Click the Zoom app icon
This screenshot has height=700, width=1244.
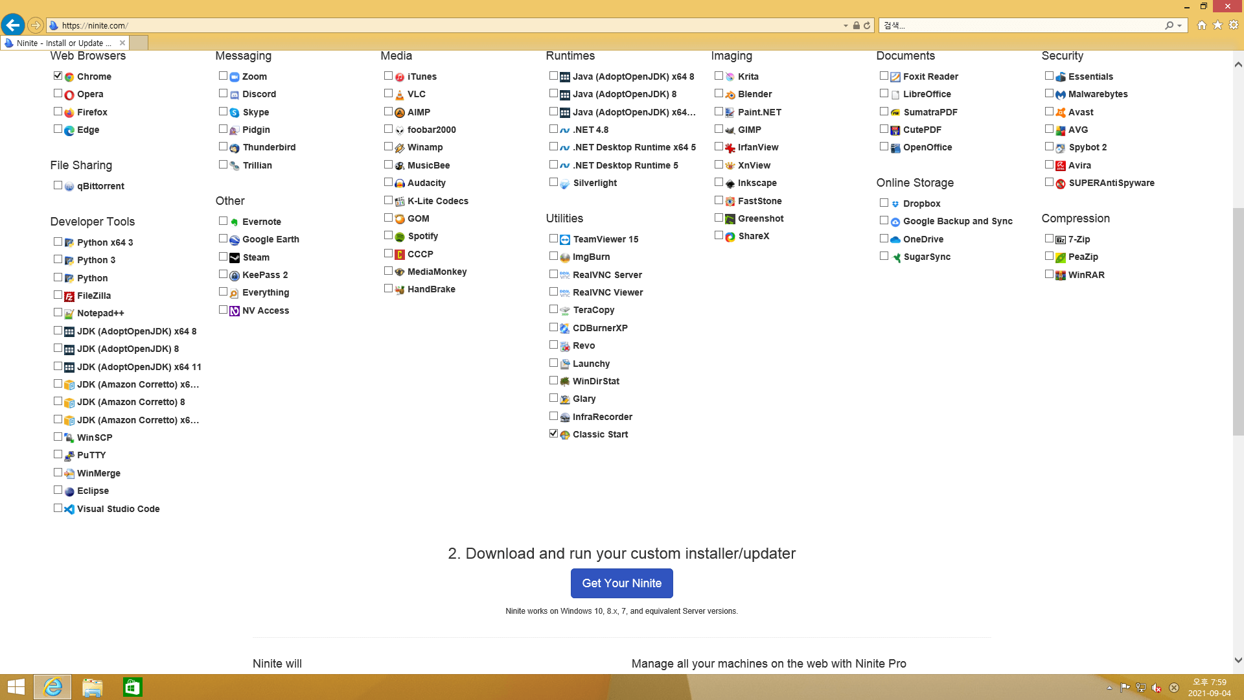(x=235, y=76)
